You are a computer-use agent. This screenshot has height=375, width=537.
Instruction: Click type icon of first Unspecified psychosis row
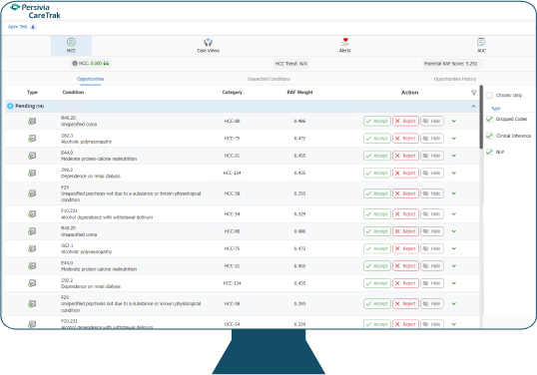[x=32, y=193]
